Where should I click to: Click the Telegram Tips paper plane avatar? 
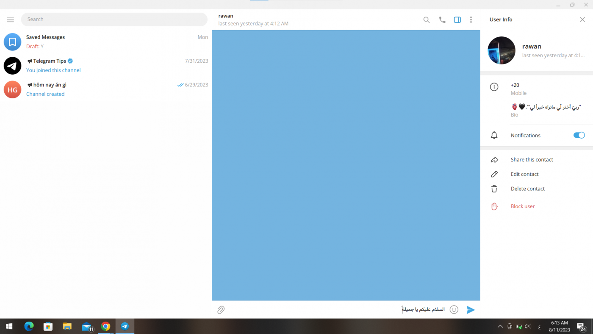tap(12, 66)
